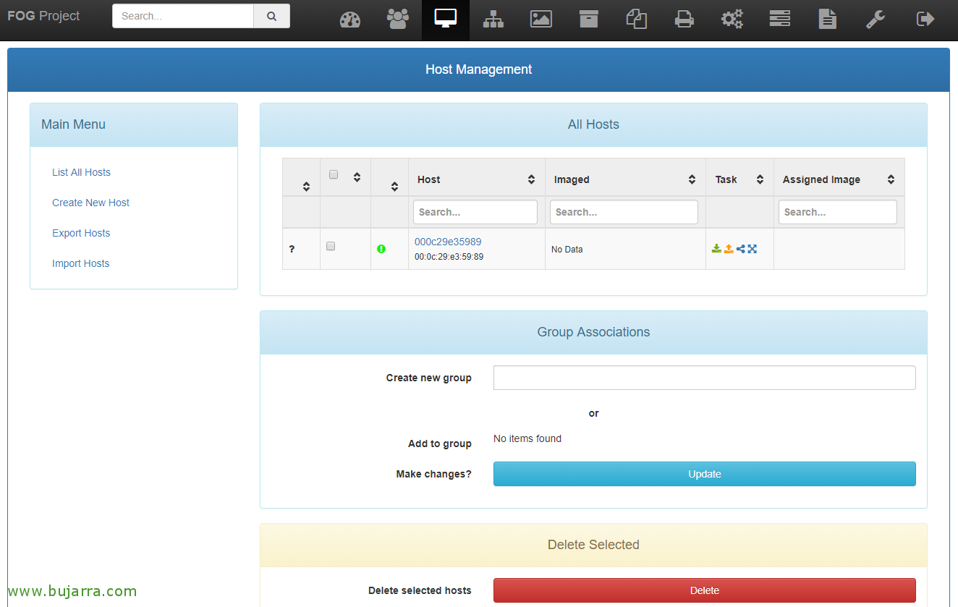Open the Reports document icon
958x607 pixels.
pyautogui.click(x=828, y=20)
